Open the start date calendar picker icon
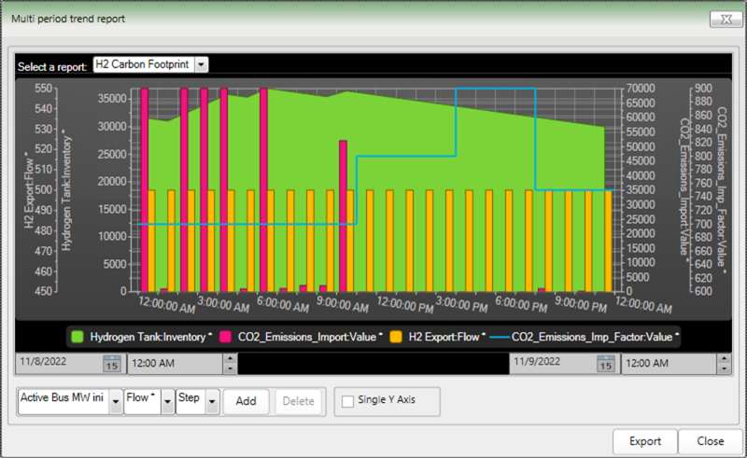747x458 pixels. (x=112, y=364)
